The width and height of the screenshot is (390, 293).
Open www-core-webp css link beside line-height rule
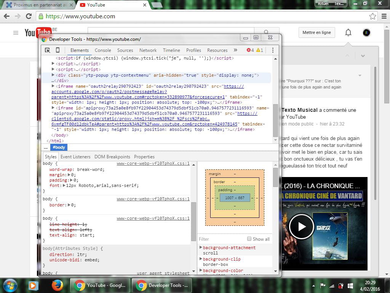pos(153,218)
